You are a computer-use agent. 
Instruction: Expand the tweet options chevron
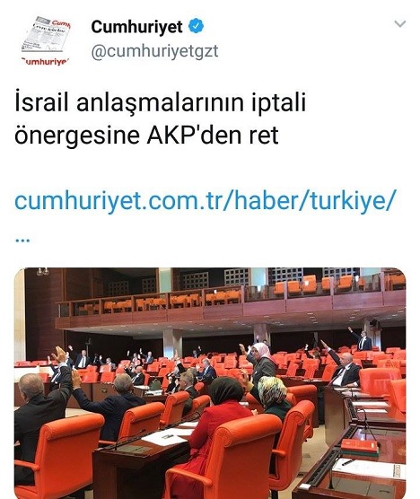coord(400,24)
